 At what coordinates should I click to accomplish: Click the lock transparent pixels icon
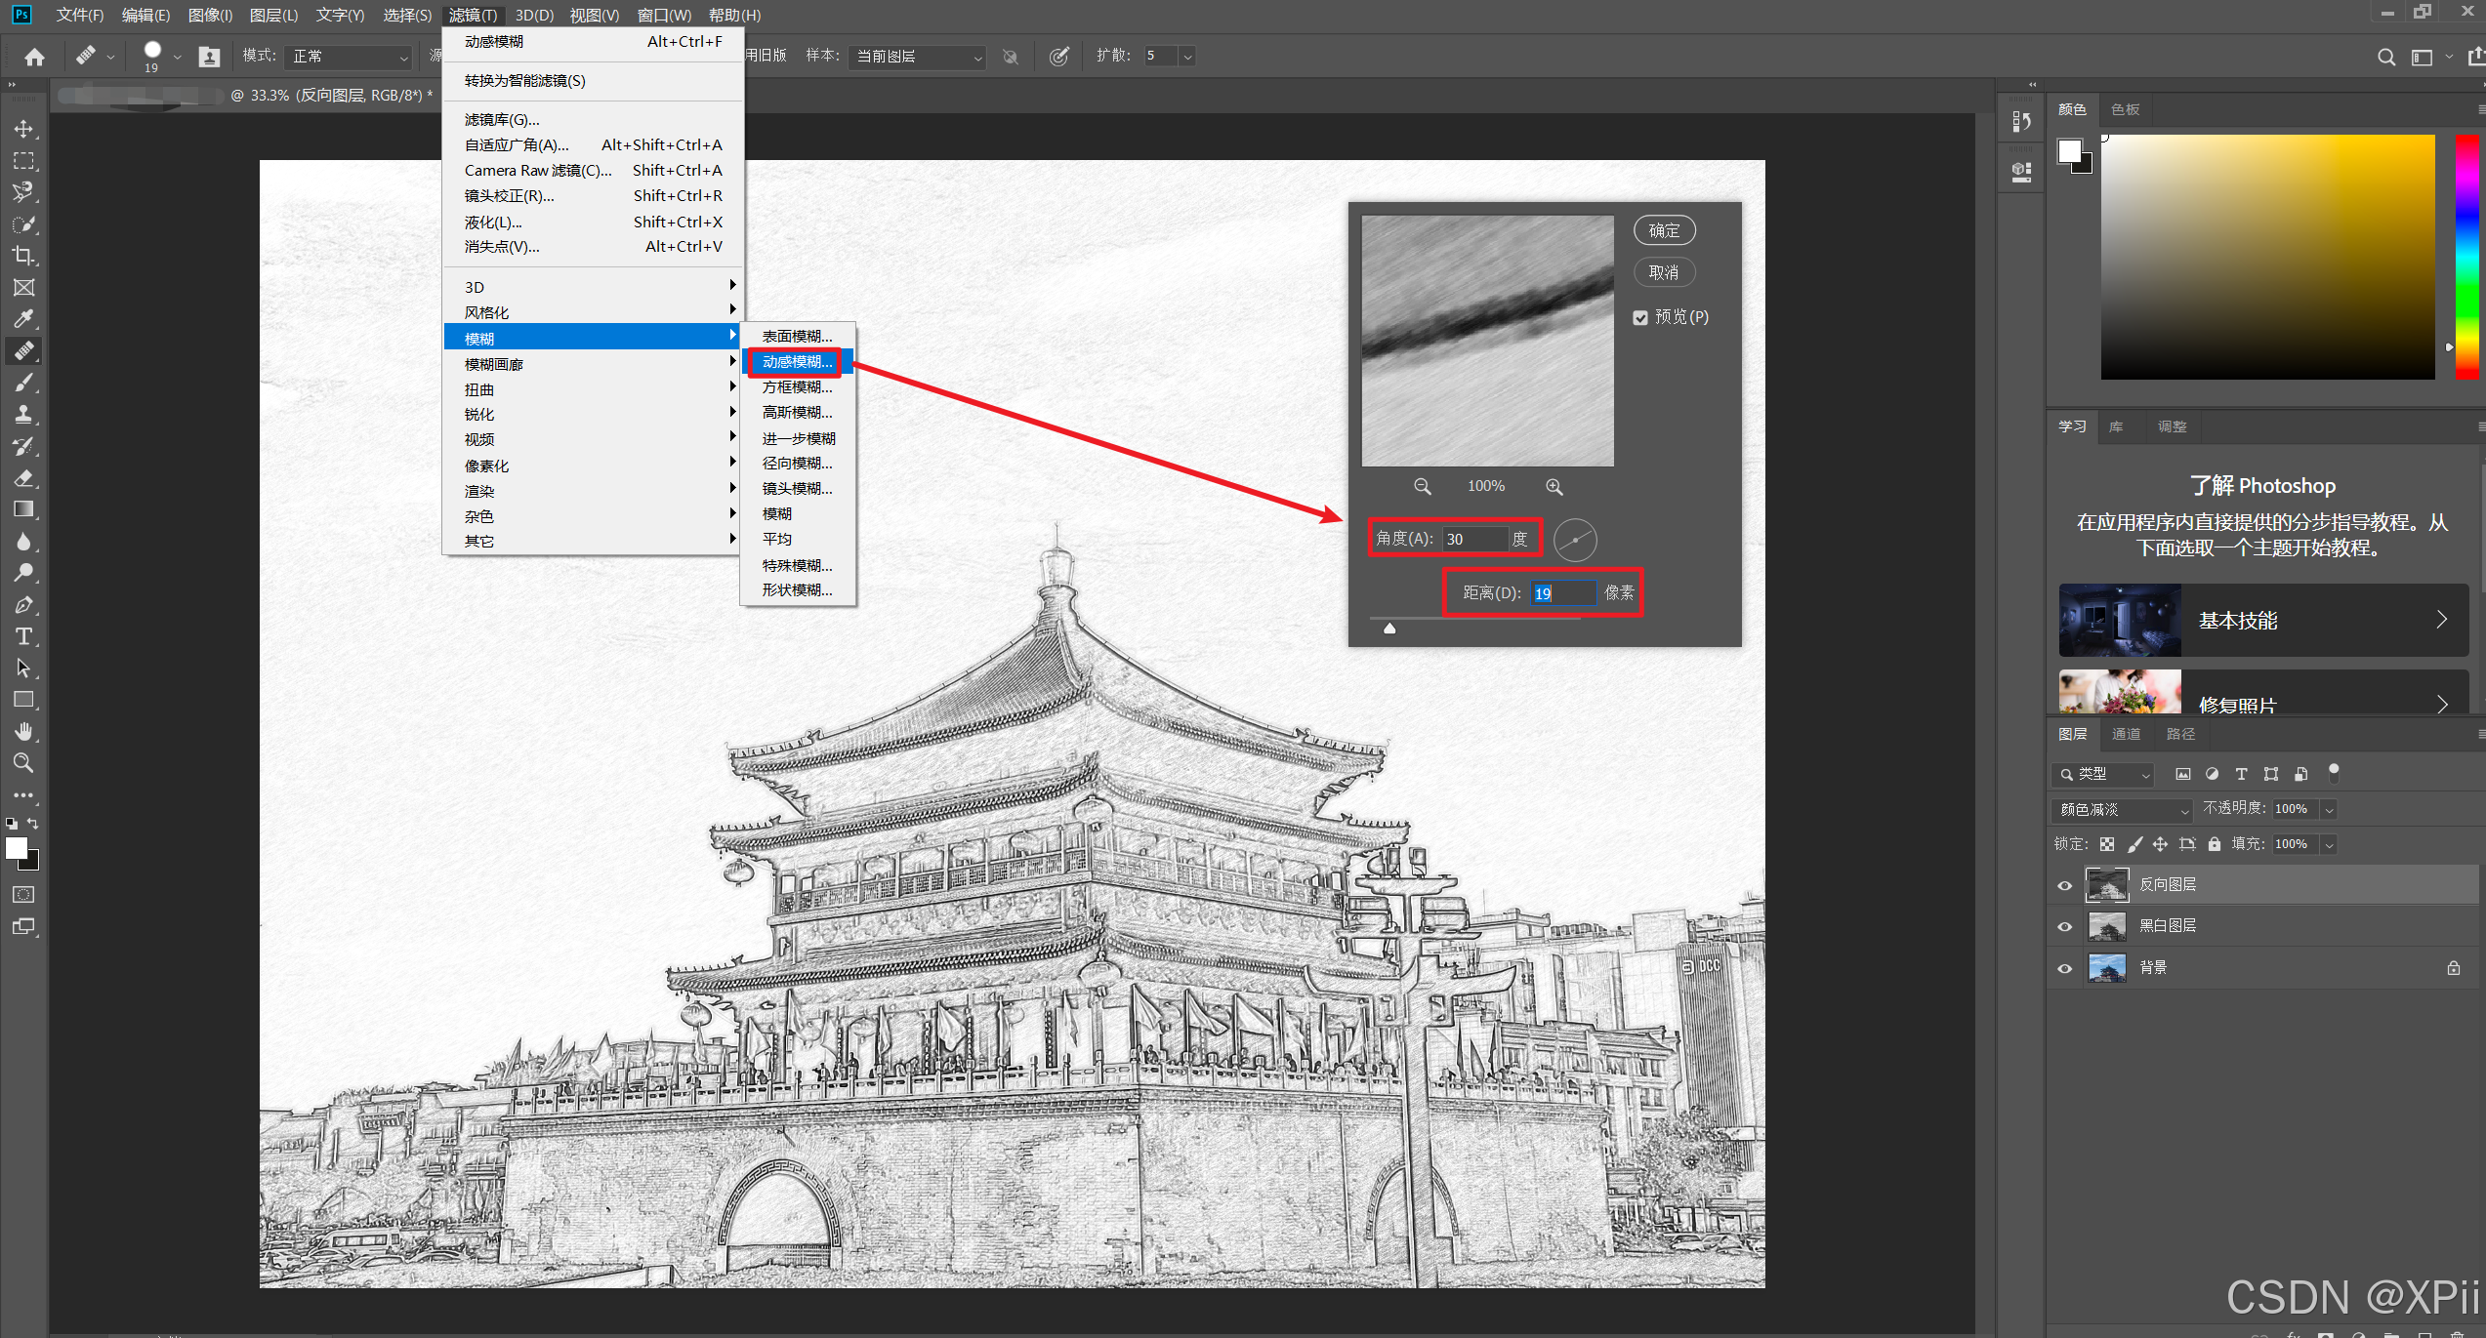(2107, 844)
